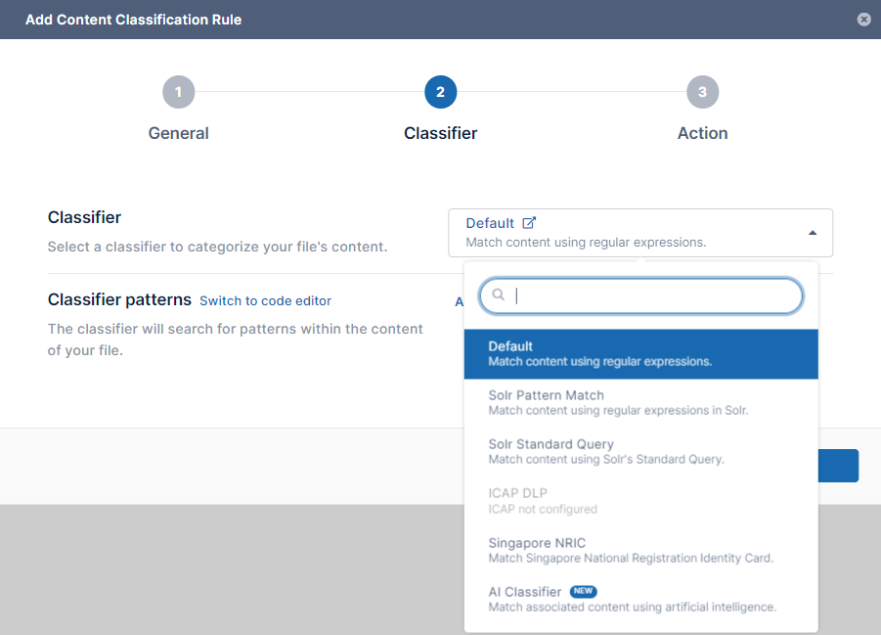Image resolution: width=881 pixels, height=635 pixels.
Task: Click the magnifier icon in search field
Action: click(498, 295)
